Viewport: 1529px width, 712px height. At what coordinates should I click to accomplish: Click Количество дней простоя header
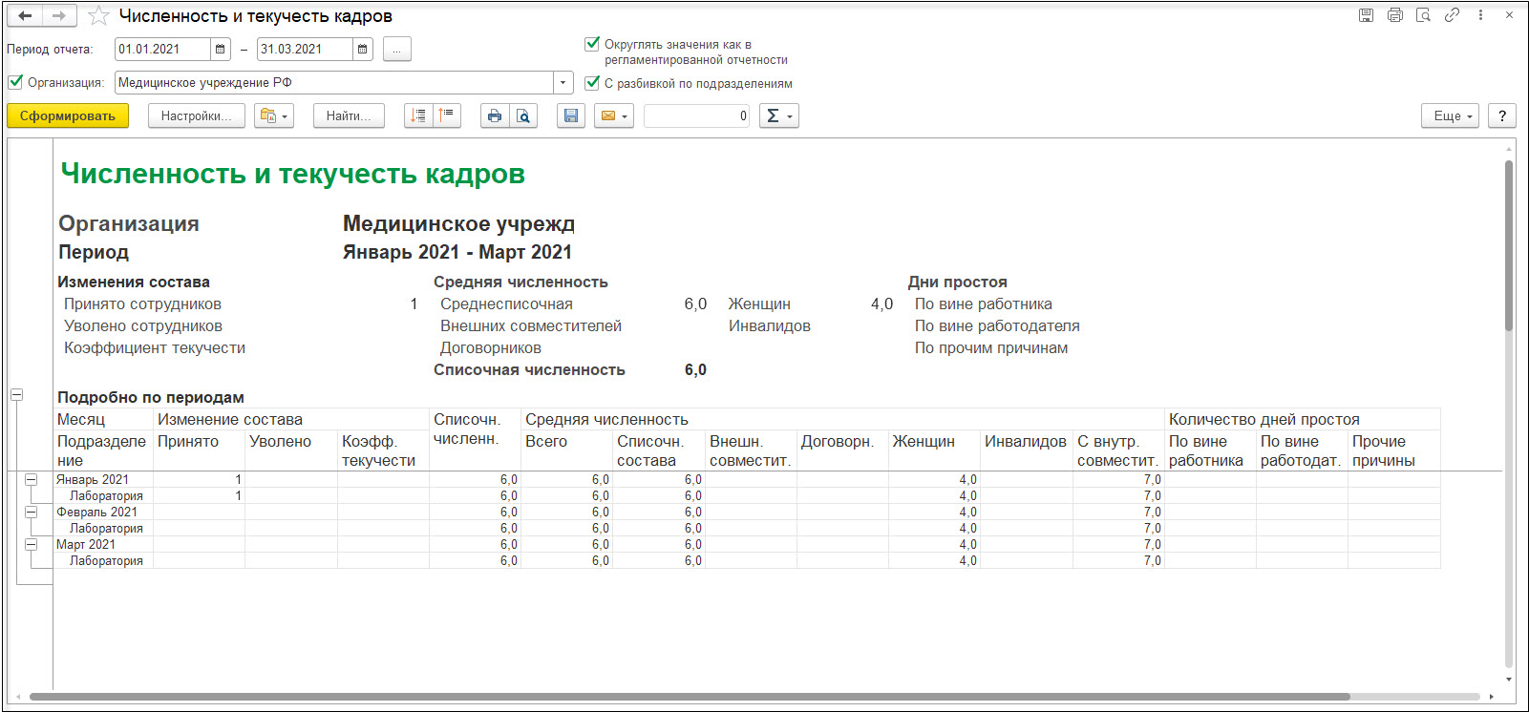(x=1264, y=419)
